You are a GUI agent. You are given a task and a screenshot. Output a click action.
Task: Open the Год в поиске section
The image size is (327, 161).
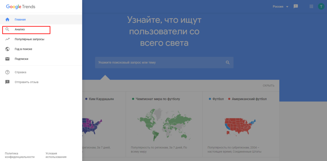(23, 49)
